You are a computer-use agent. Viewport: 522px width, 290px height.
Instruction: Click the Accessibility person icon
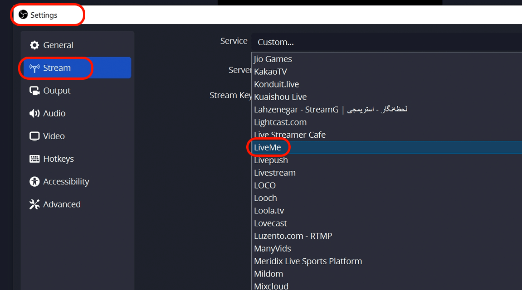(34, 182)
